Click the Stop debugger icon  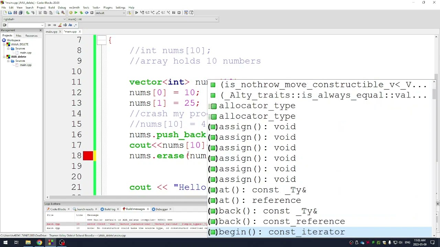179,13
